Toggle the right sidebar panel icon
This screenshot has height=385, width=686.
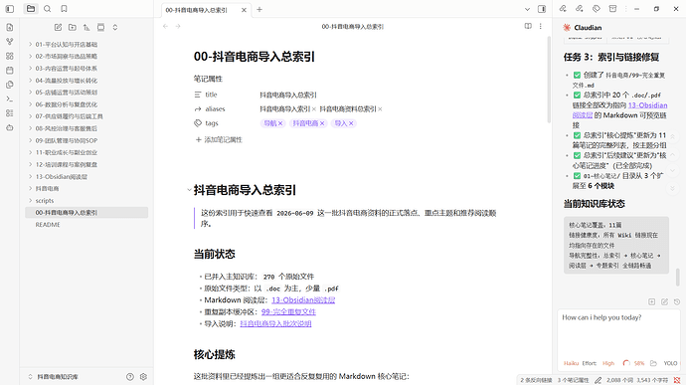point(542,9)
